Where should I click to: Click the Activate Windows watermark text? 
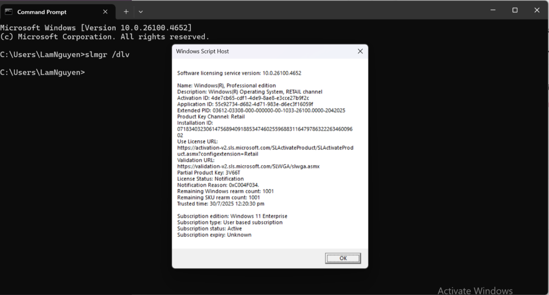[x=475, y=290]
